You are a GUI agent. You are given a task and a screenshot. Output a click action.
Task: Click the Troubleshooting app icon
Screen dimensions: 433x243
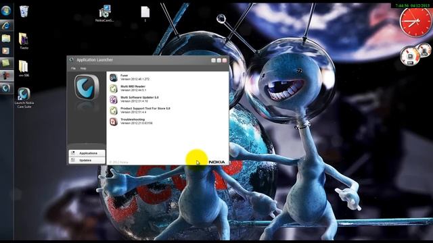tap(114, 122)
